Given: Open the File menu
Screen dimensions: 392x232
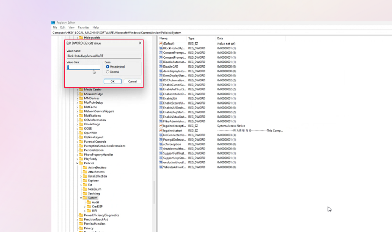Looking at the screenshot, I should click(55, 27).
